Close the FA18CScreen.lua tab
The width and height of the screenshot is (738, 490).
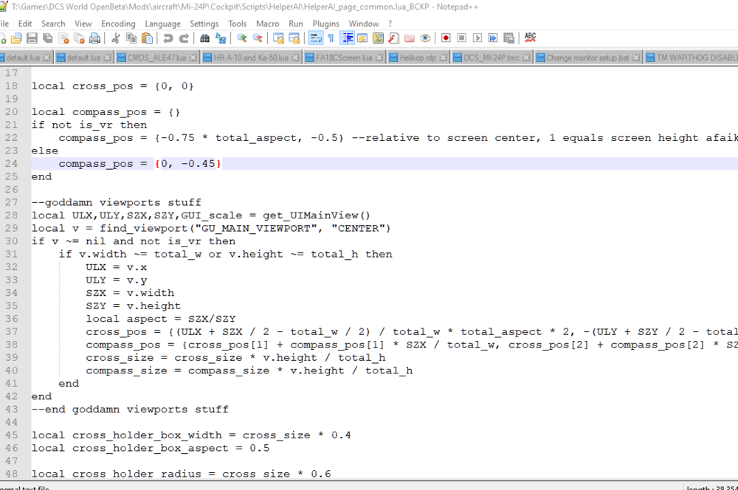(379, 58)
